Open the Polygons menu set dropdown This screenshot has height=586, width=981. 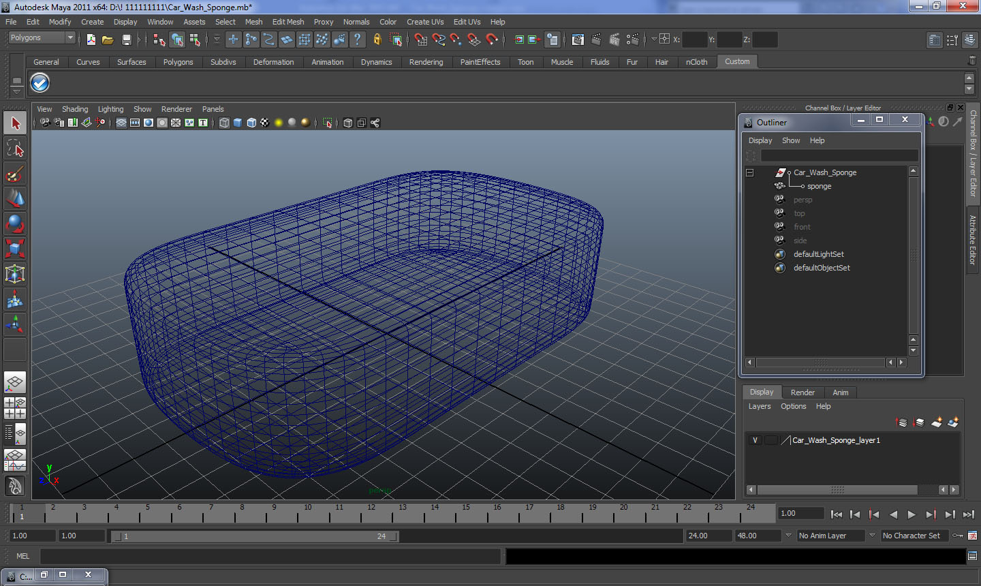tap(42, 38)
